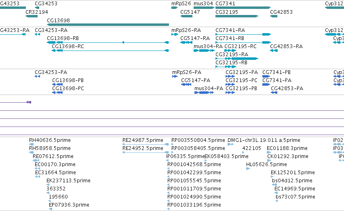Select EST EK058403.5prime
Viewport: 344px width, 211px height.
tap(226, 156)
